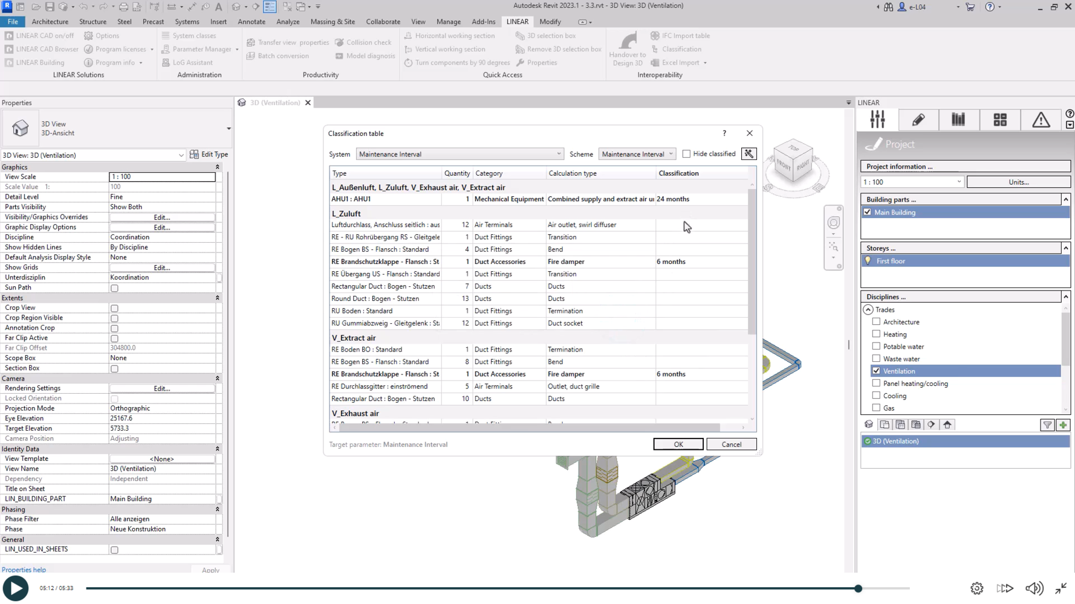Image resolution: width=1075 pixels, height=604 pixels.
Task: Click the settings icon next to Hide classified
Action: click(x=749, y=154)
